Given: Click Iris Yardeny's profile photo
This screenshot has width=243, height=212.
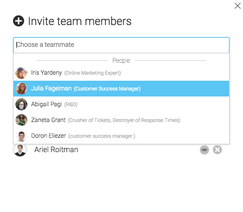Looking at the screenshot, I should pos(21,73).
